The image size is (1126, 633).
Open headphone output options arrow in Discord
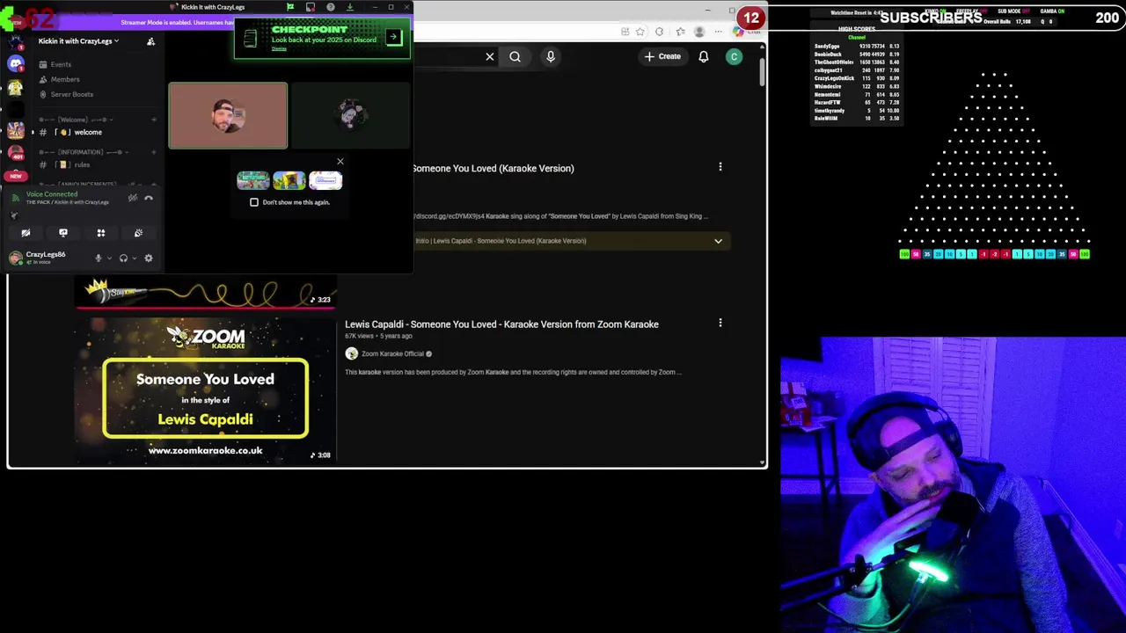[134, 258]
